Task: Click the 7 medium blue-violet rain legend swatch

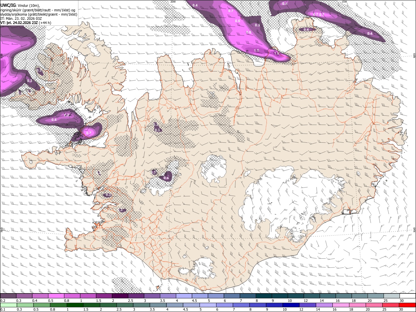Action: point(241,305)
